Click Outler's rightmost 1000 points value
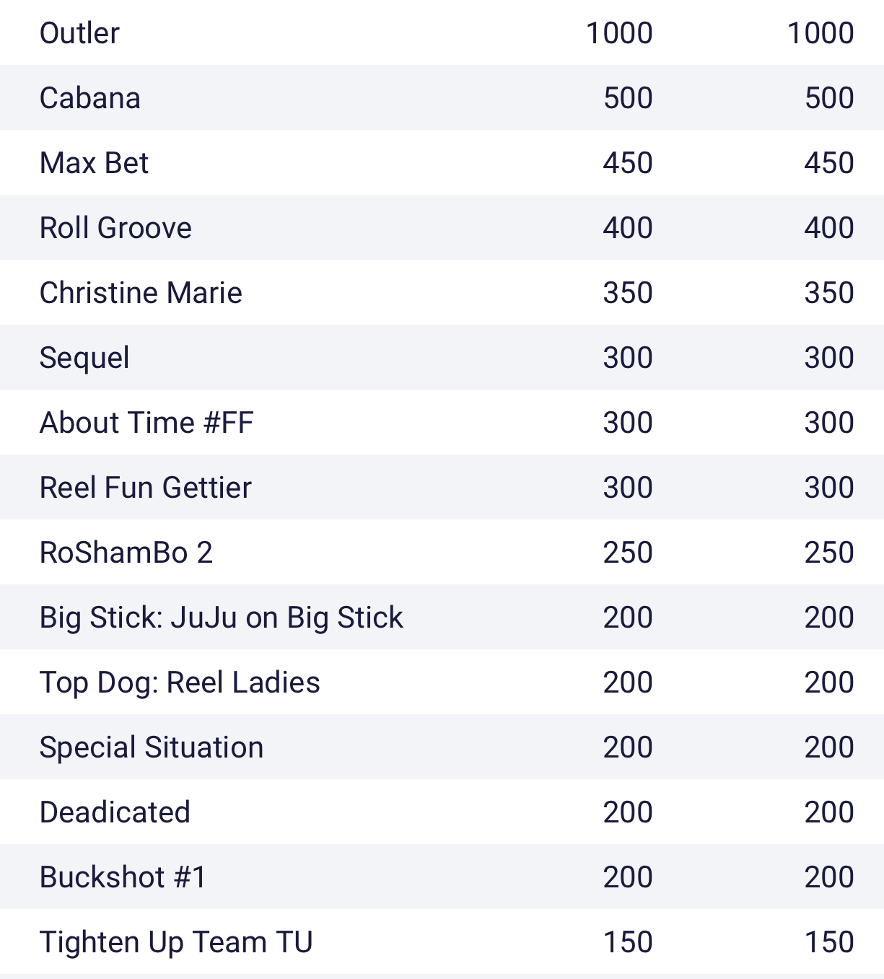Image resolution: width=884 pixels, height=979 pixels. pos(820,33)
